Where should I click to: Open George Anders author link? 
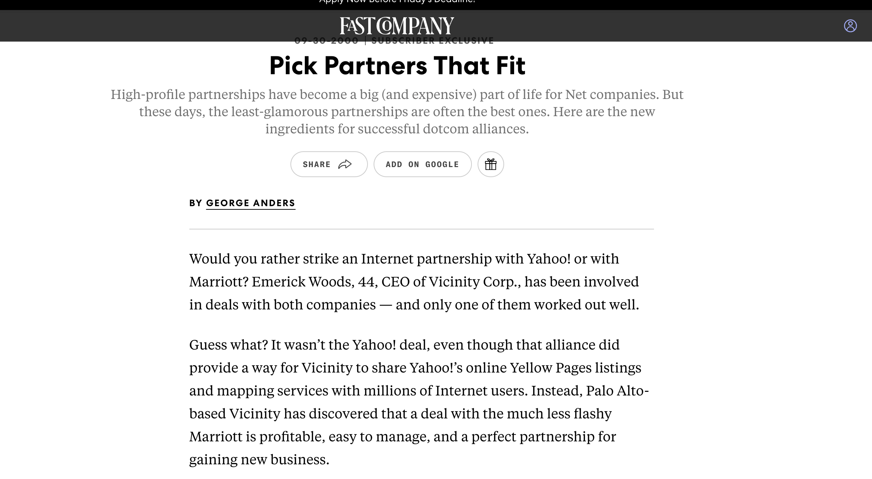pyautogui.click(x=251, y=203)
